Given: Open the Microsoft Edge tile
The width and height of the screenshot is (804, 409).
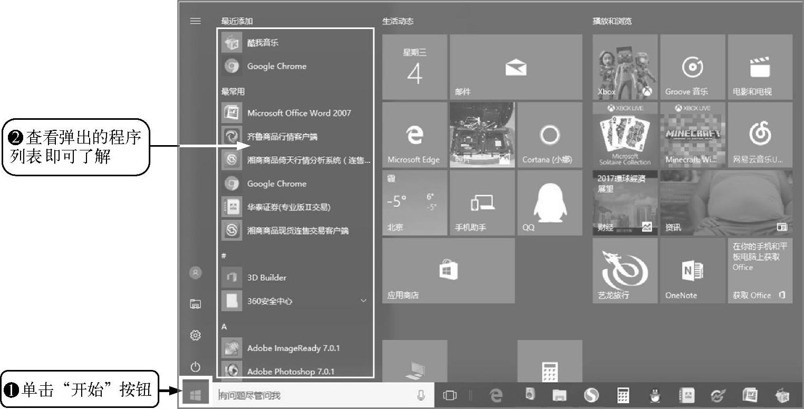Looking at the screenshot, I should click(414, 135).
